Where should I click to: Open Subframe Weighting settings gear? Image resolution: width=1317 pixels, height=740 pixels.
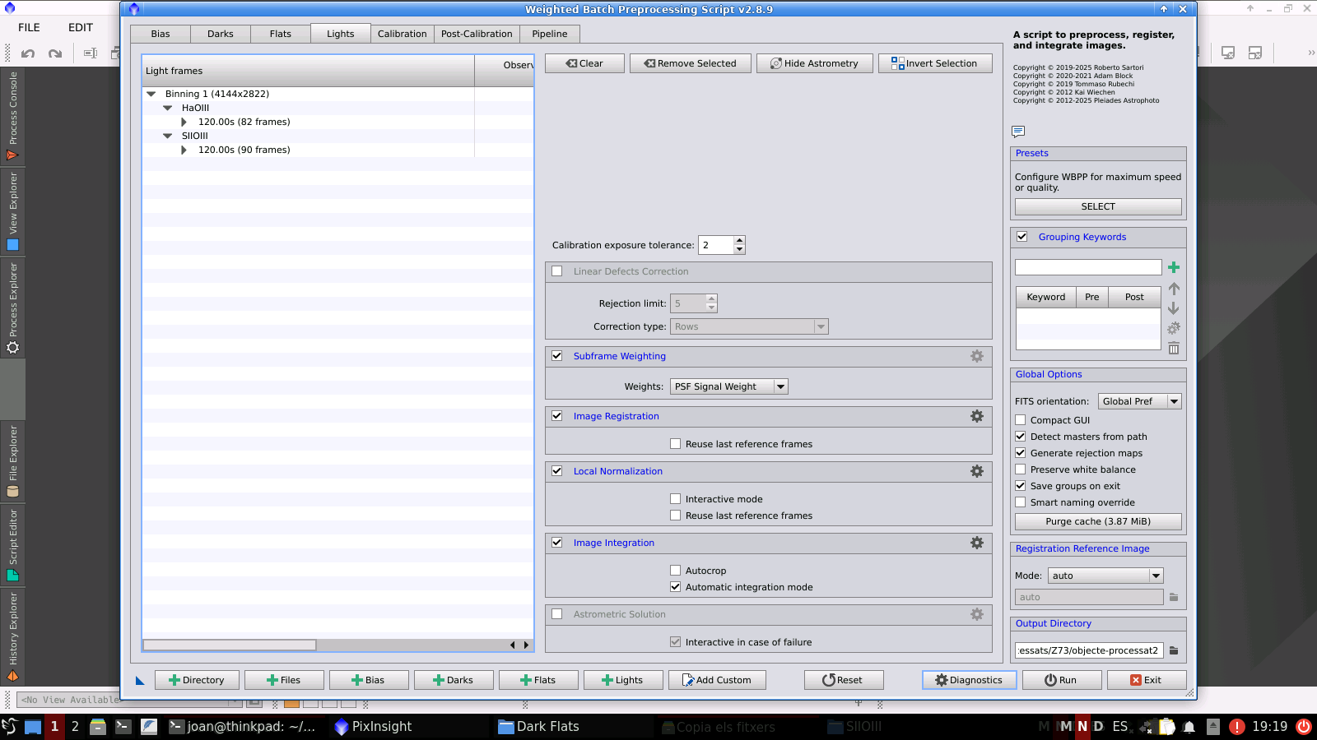[976, 356]
